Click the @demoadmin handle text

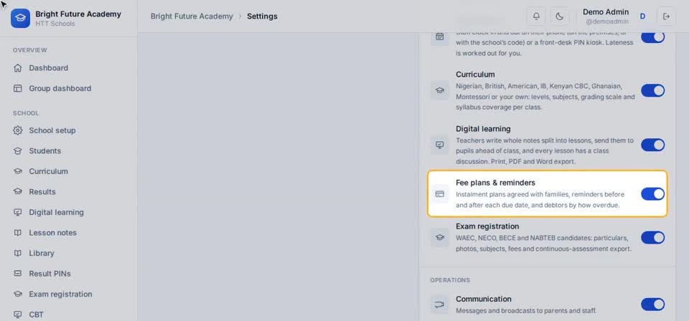pyautogui.click(x=607, y=21)
